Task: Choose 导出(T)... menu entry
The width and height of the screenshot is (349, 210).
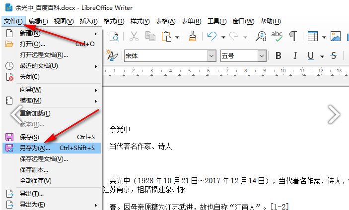Action: pos(52,194)
